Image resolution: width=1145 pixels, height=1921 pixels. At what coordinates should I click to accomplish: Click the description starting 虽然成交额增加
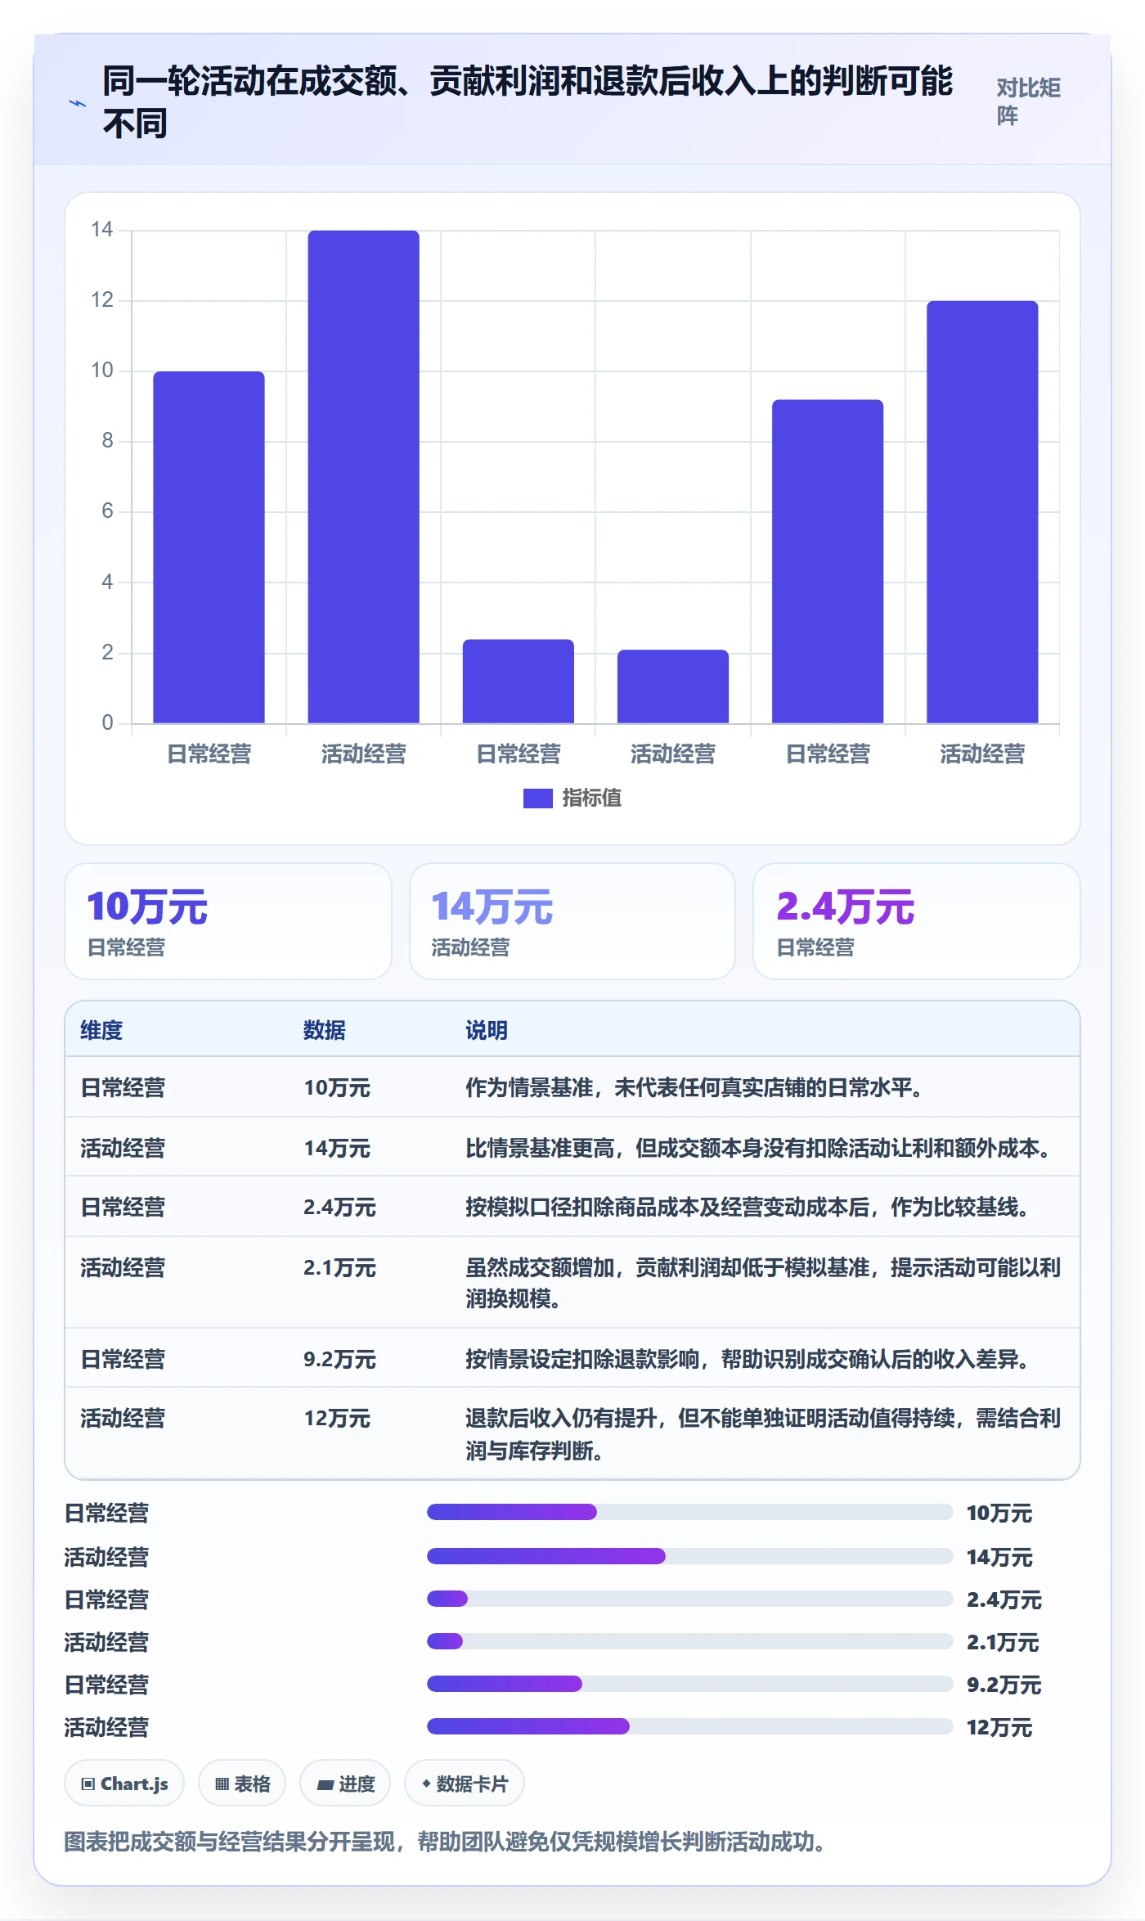763,1283
